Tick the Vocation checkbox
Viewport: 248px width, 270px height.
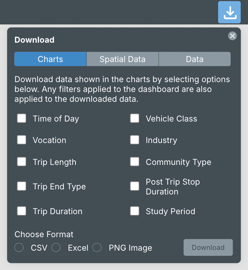tap(22, 140)
